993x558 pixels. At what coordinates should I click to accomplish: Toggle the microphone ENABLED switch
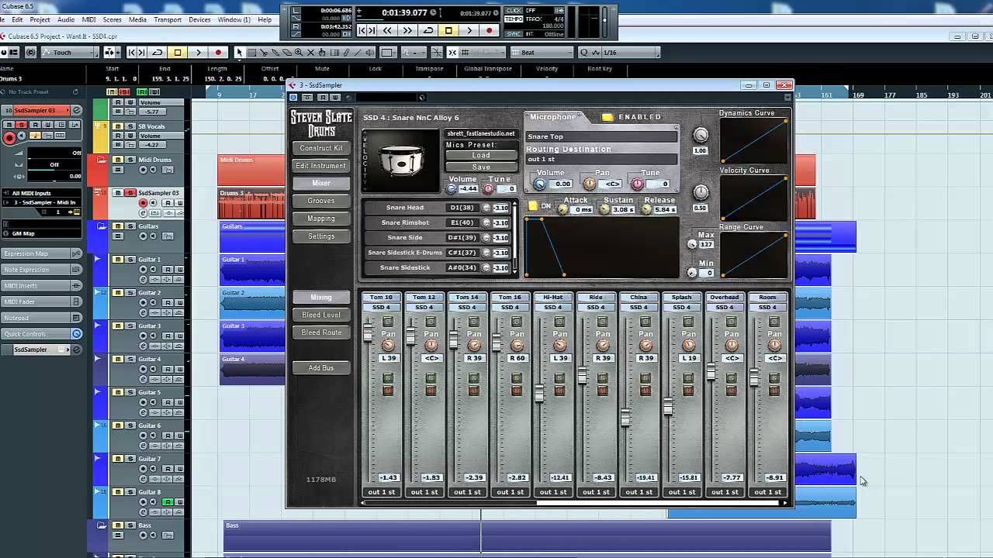(607, 117)
